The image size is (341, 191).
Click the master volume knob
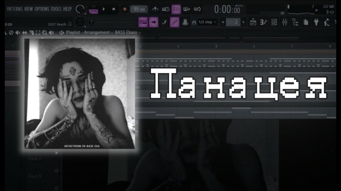[x=79, y=9]
